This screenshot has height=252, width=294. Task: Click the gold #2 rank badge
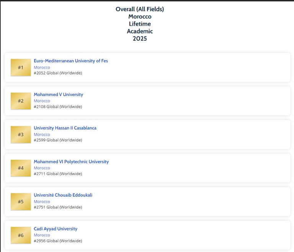pos(21,101)
